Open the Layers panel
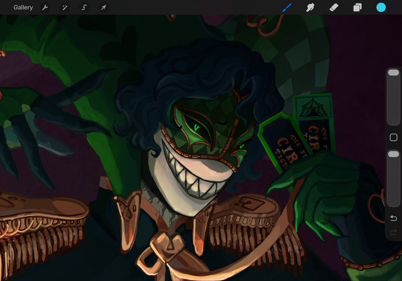Image resolution: width=402 pixels, height=281 pixels. 357,7
